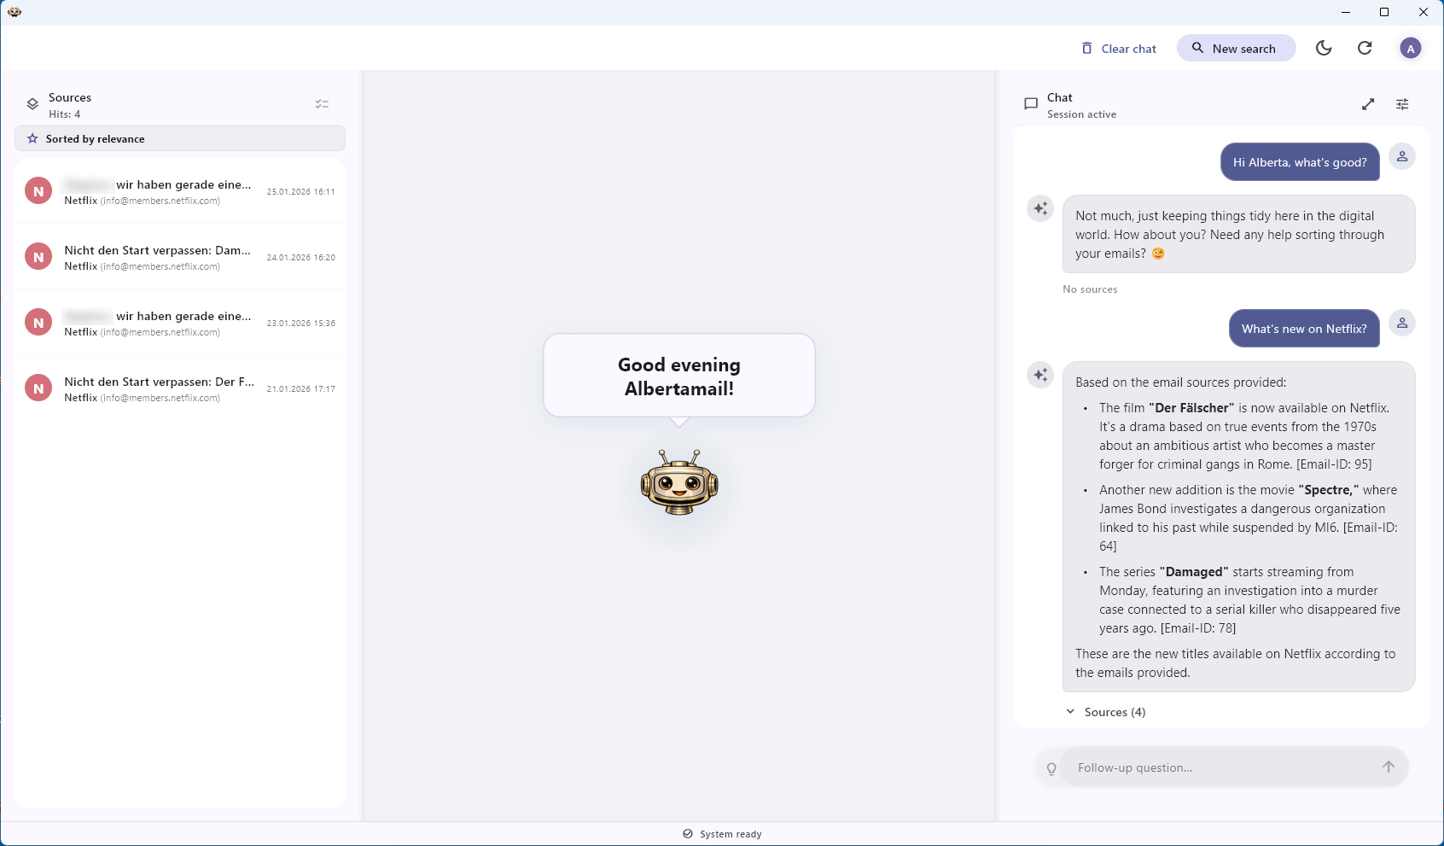Click the layers icon beside the Sources heading
Screen dimensions: 1444x846
tap(32, 102)
